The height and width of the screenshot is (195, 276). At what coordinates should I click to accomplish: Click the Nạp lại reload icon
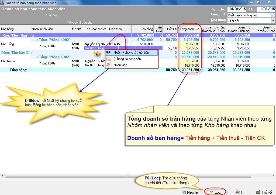point(184,192)
